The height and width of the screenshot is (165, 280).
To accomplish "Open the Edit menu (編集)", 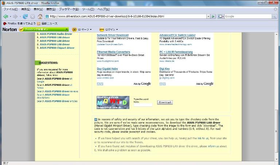I will coord(26,9).
